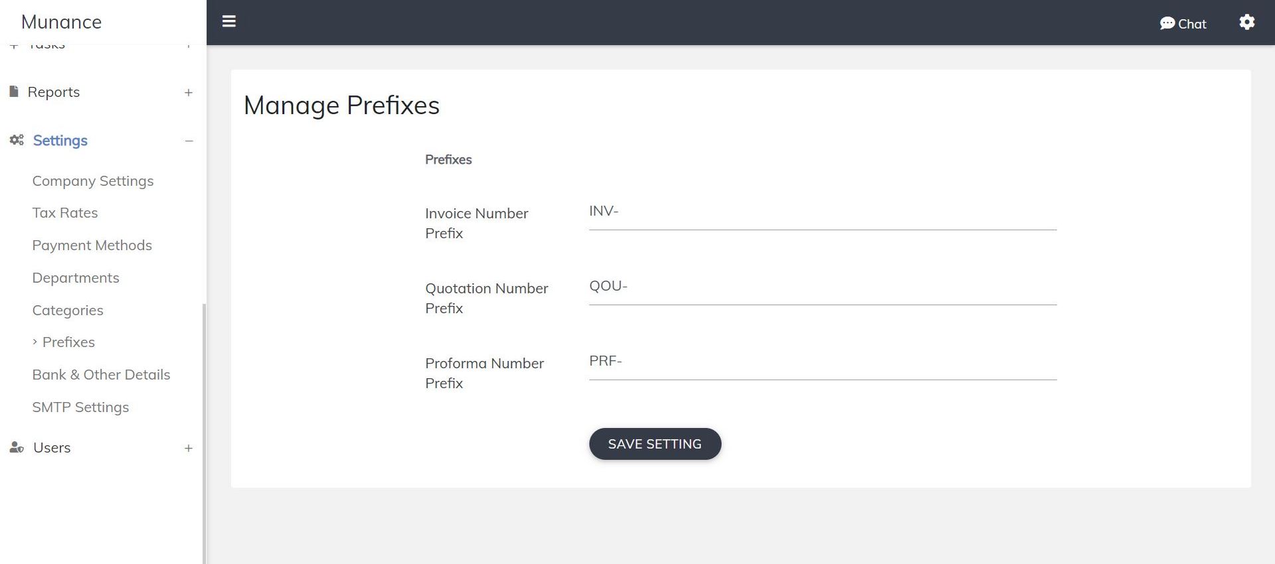Open the Chat speech bubble icon

[1167, 24]
